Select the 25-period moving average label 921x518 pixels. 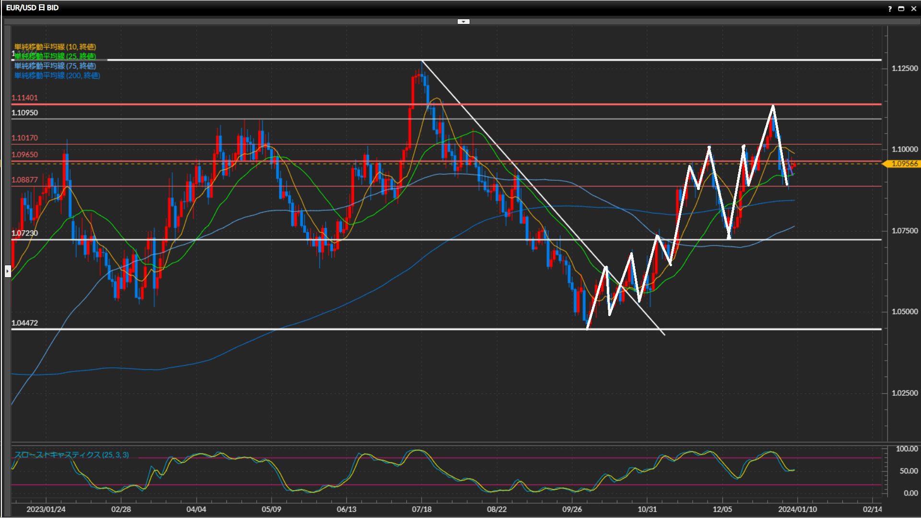click(55, 56)
